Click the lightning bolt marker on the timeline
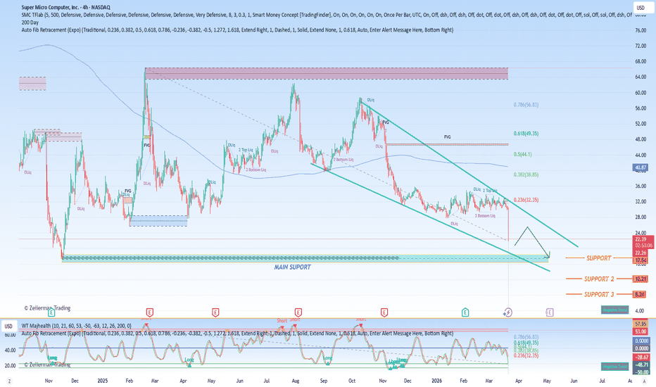Screen dimensions: 656x387 tap(507, 311)
